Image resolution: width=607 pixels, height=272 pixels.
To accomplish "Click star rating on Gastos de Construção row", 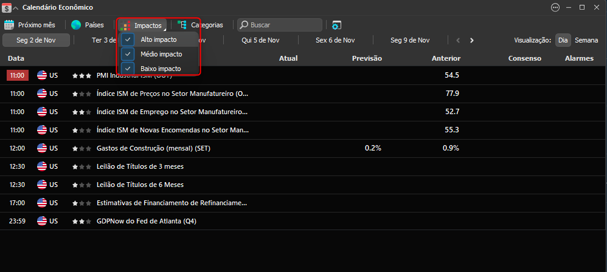I will coord(82,148).
